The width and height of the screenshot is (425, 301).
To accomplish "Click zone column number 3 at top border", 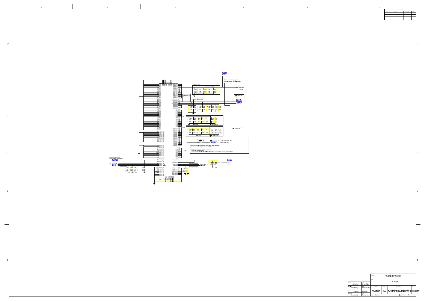I will tap(243, 7).
